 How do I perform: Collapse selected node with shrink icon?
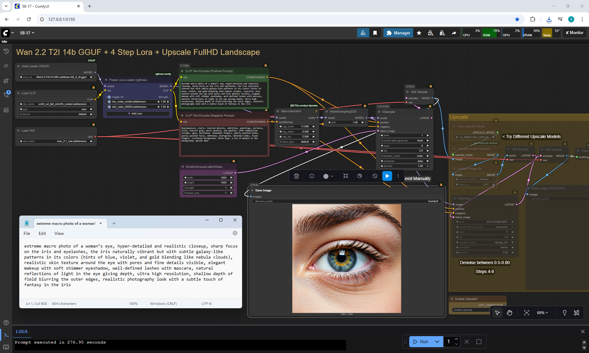click(x=346, y=176)
